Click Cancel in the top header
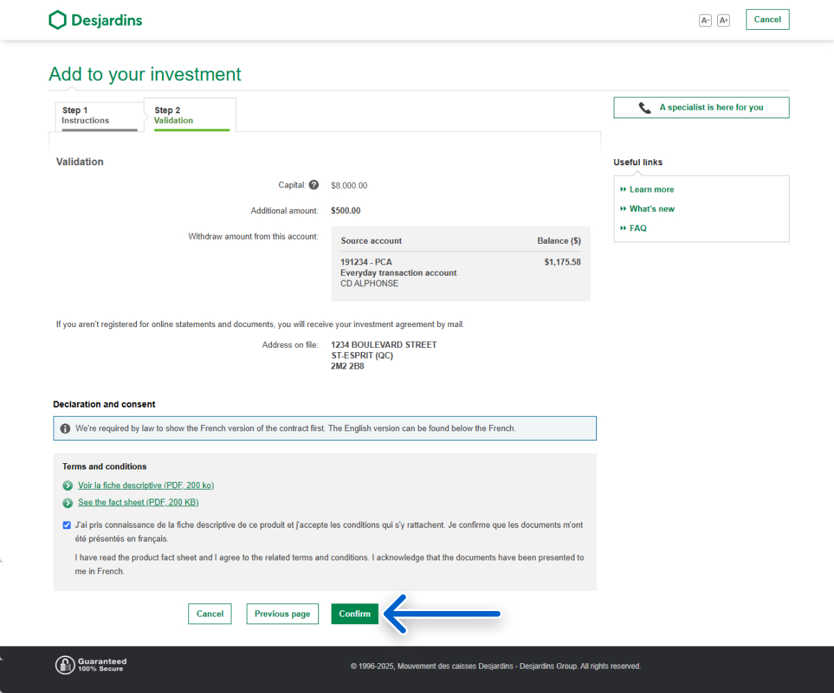This screenshot has height=693, width=834. (767, 19)
